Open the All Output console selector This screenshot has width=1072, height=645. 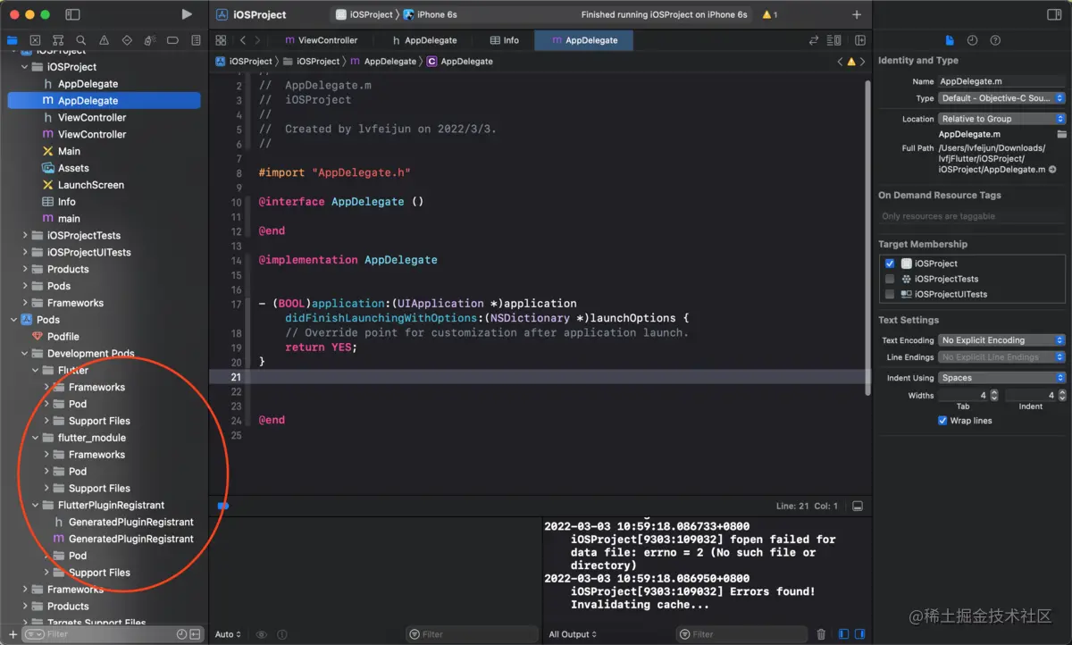[573, 634]
